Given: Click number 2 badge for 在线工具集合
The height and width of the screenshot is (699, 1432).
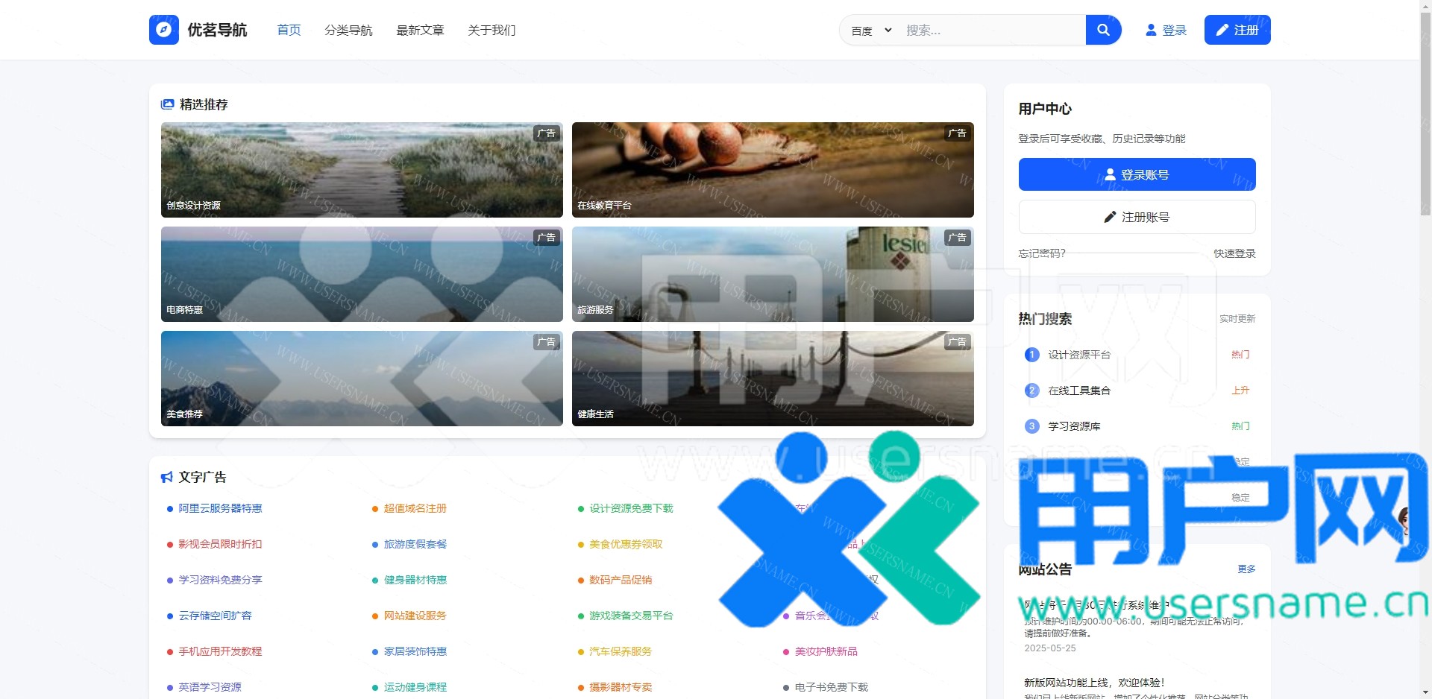Looking at the screenshot, I should [1031, 390].
